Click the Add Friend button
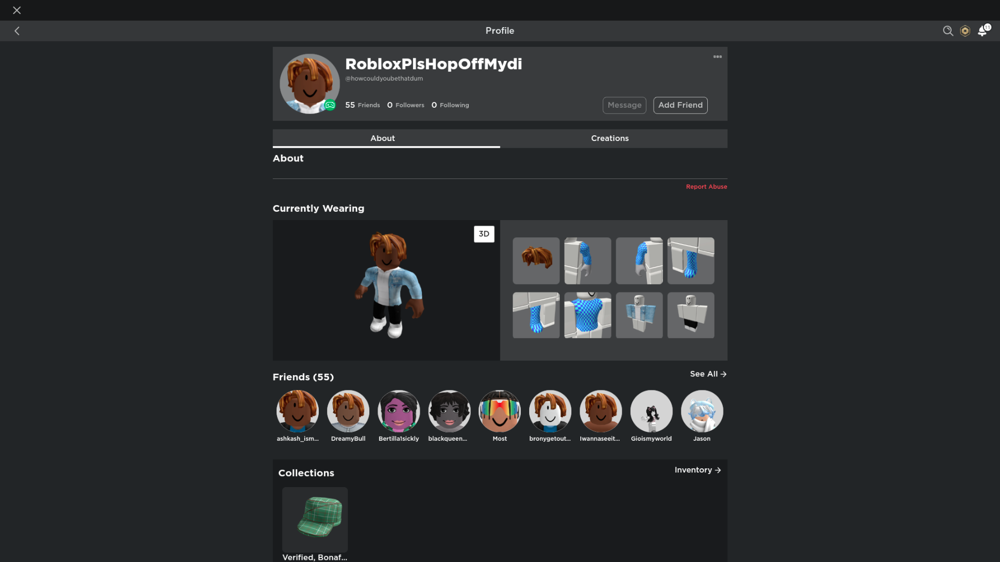1000x562 pixels. click(x=680, y=105)
